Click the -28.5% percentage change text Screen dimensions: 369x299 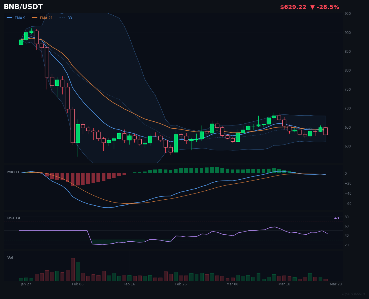pos(329,7)
